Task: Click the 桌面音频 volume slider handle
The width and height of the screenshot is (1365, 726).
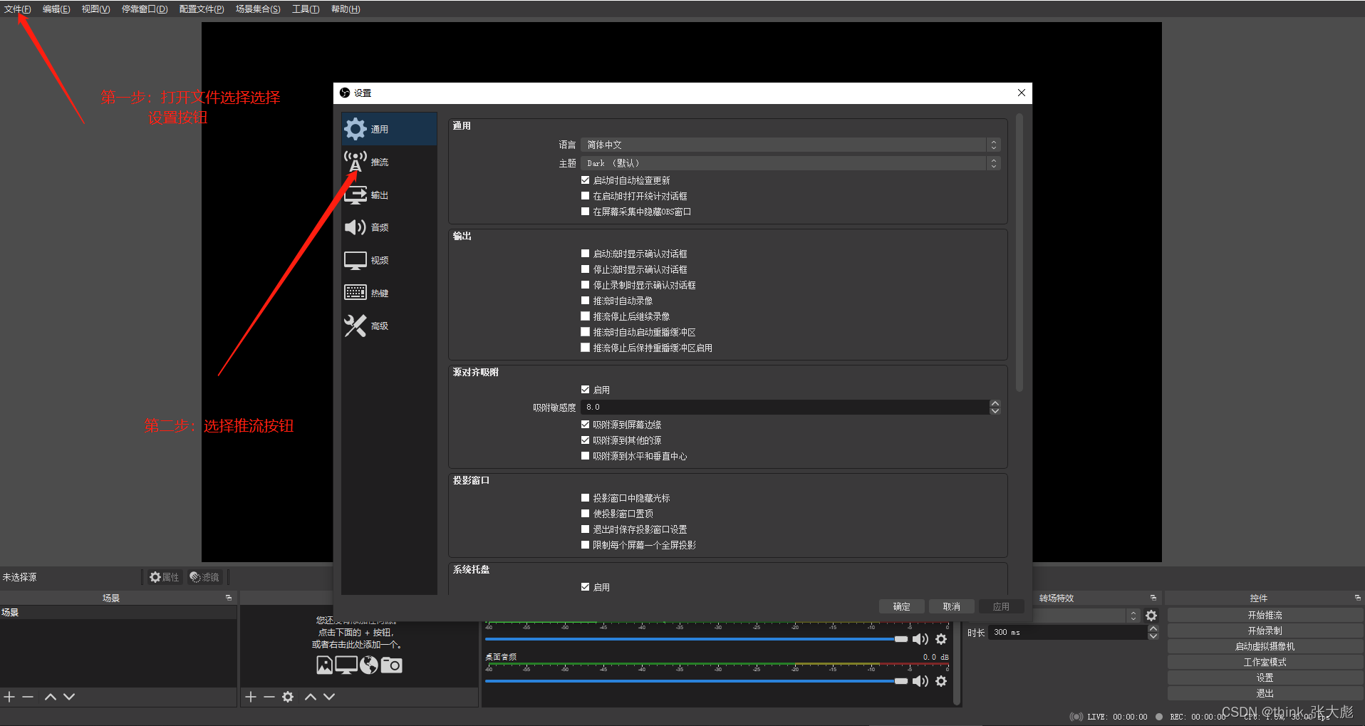Action: point(901,681)
